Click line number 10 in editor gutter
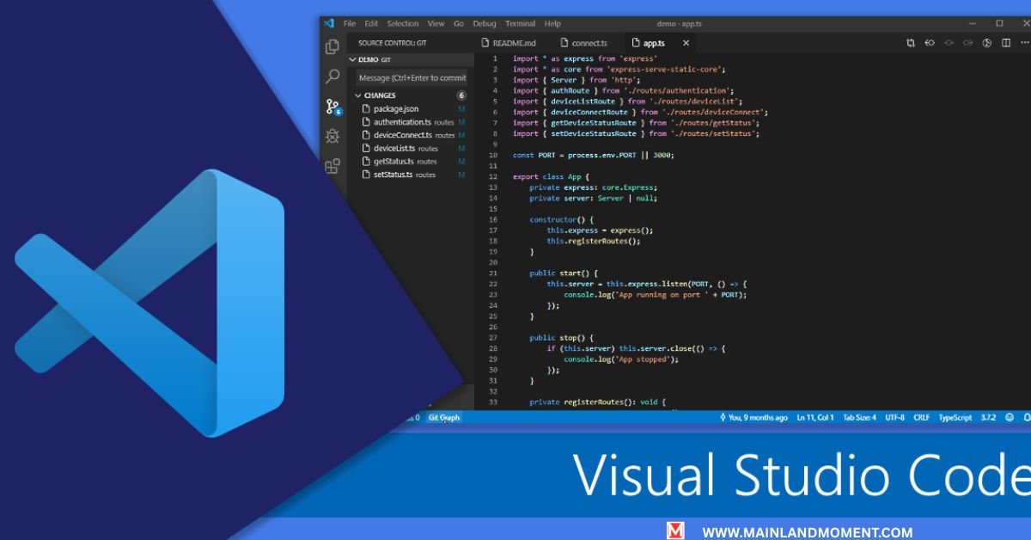This screenshot has width=1031, height=540. point(492,155)
